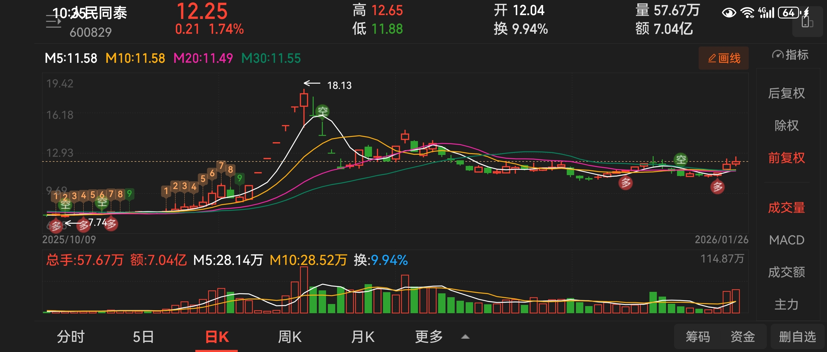Select 前复权 price adjustment mode

click(x=786, y=158)
